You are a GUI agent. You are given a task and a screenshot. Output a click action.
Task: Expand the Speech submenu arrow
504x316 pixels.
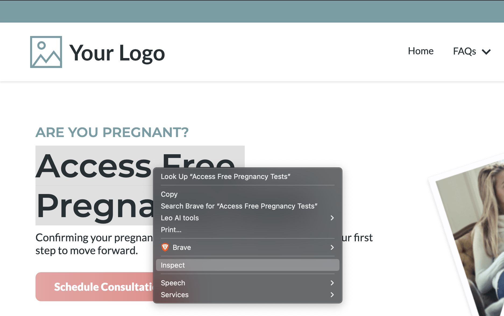(x=332, y=283)
